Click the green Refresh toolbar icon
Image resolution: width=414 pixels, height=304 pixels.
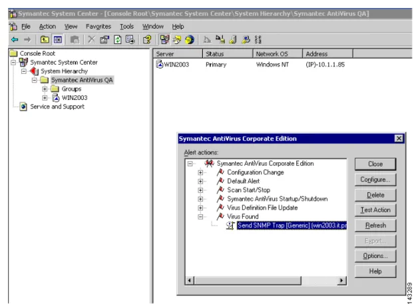[117, 40]
